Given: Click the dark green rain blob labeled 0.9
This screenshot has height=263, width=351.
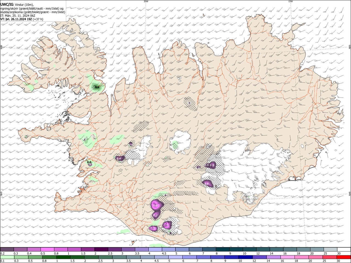Looking at the screenshot, I should 96,87.
